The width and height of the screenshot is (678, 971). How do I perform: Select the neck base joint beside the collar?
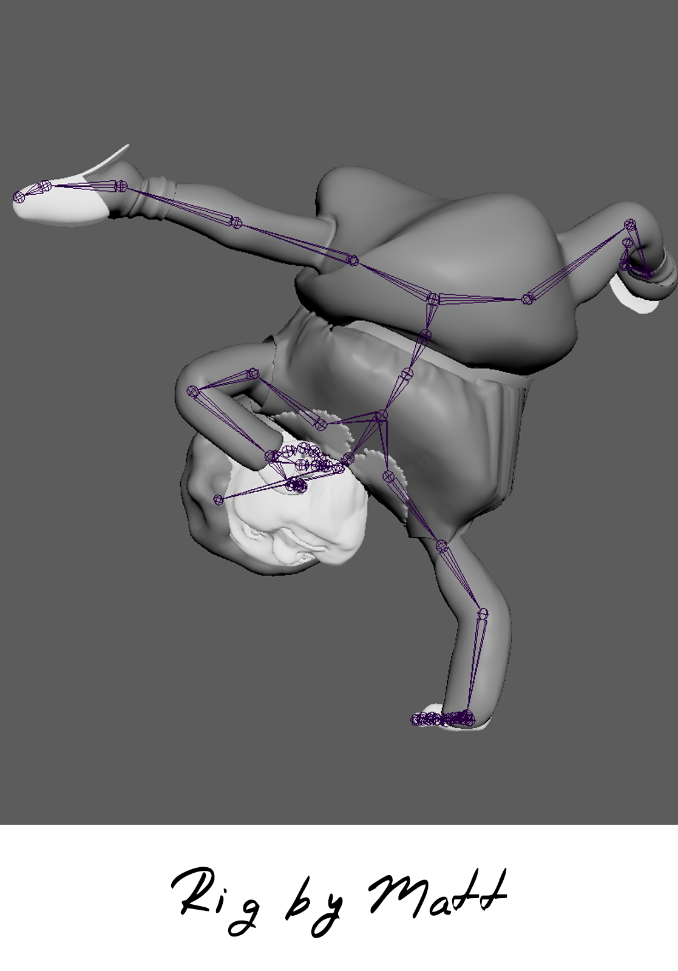348,458
